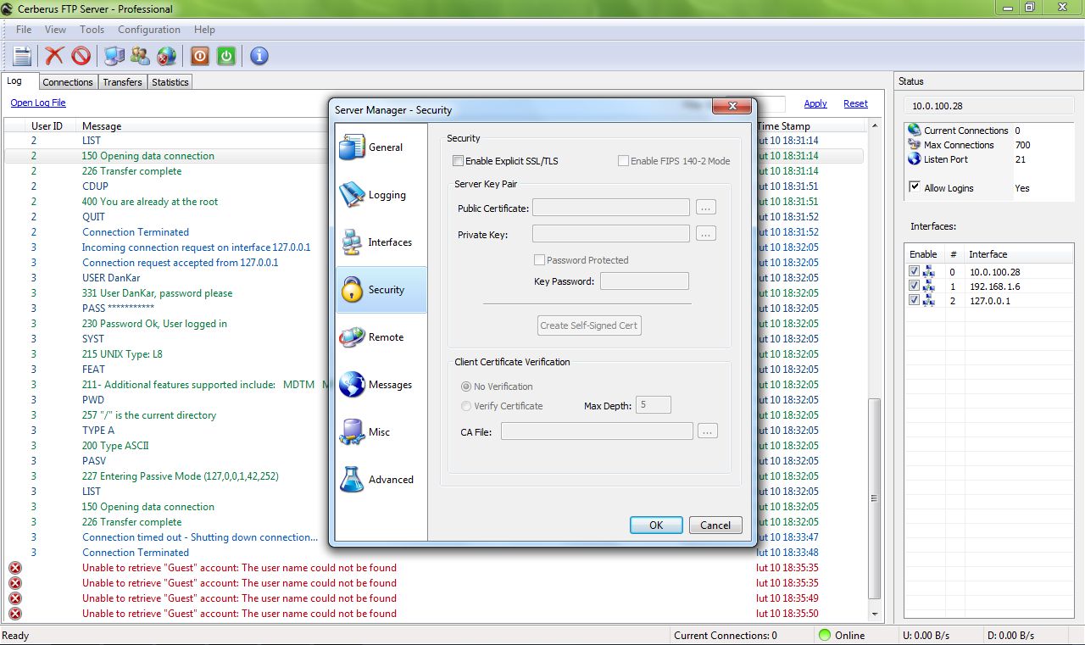
Task: Open the Tools menu
Action: click(92, 30)
